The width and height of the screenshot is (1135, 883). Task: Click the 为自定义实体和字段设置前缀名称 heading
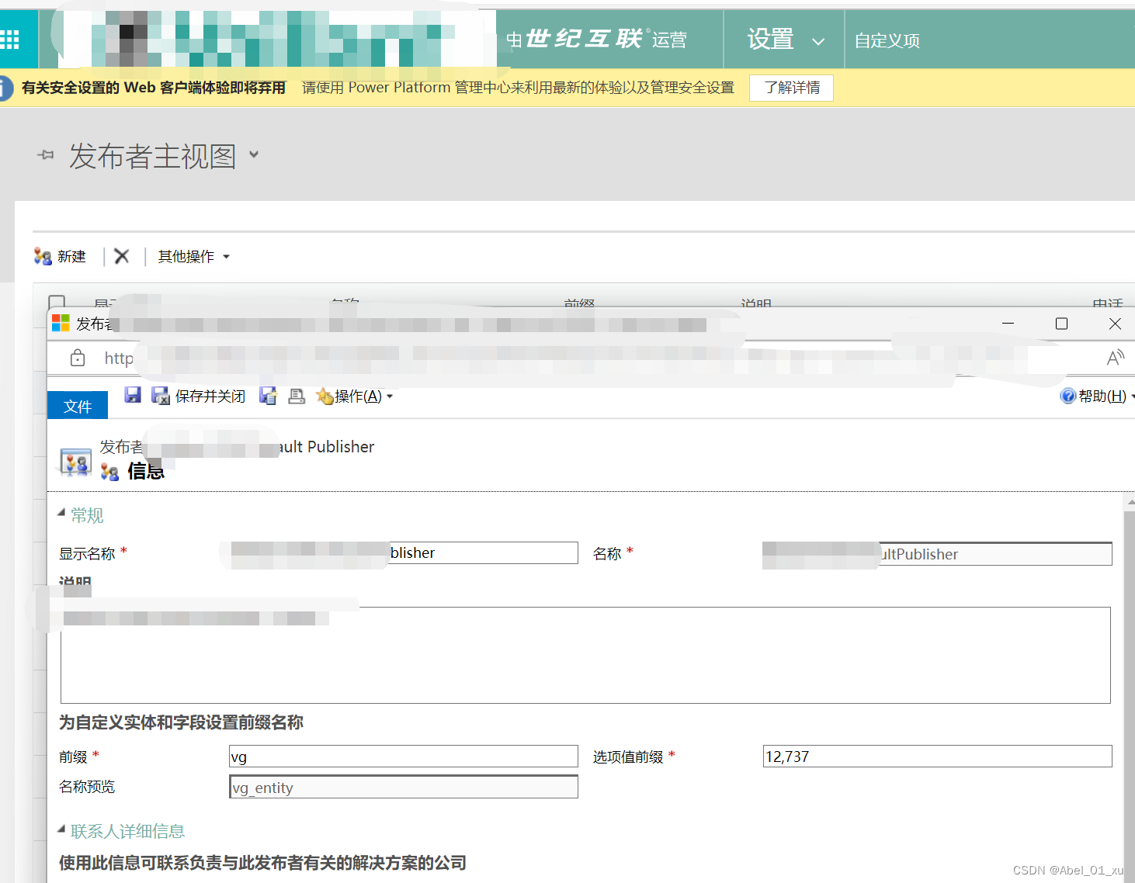coord(181,722)
